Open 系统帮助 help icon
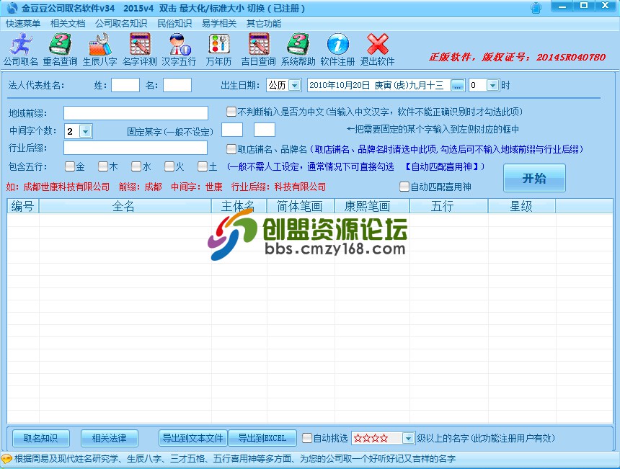The width and height of the screenshot is (620, 469). coord(298,50)
